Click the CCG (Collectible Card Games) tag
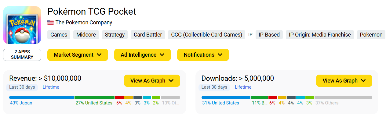The width and height of the screenshot is (386, 120). tap(206, 35)
